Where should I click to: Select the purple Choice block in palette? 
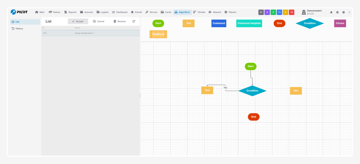tap(340, 23)
